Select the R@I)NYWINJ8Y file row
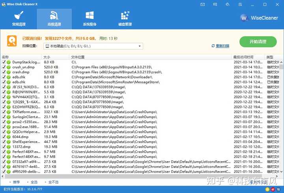The width and height of the screenshot is (284, 193). [x=140, y=92]
